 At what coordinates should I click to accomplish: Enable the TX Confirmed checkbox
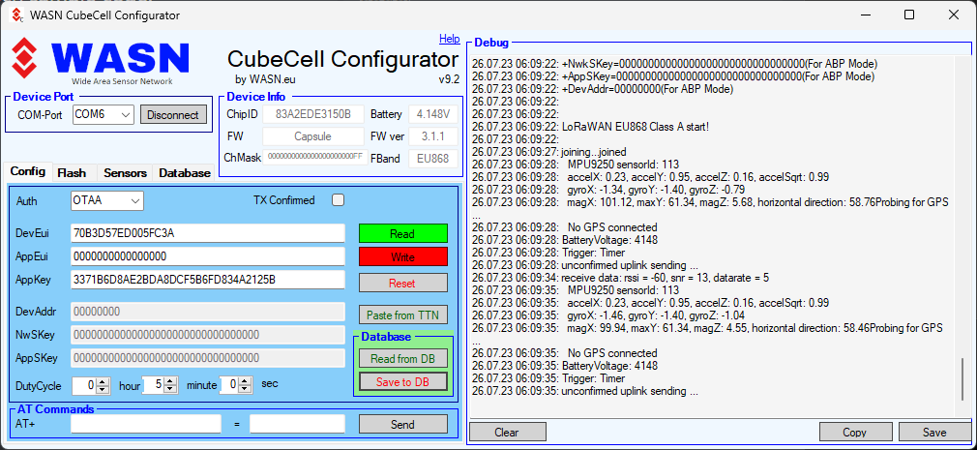coord(338,200)
